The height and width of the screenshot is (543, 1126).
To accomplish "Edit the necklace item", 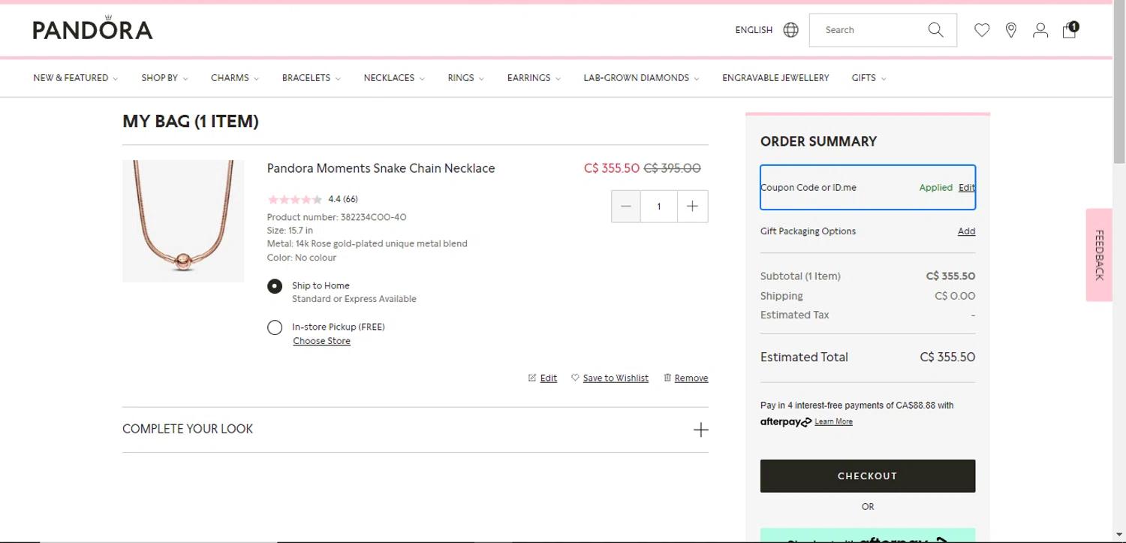I will tap(543, 379).
